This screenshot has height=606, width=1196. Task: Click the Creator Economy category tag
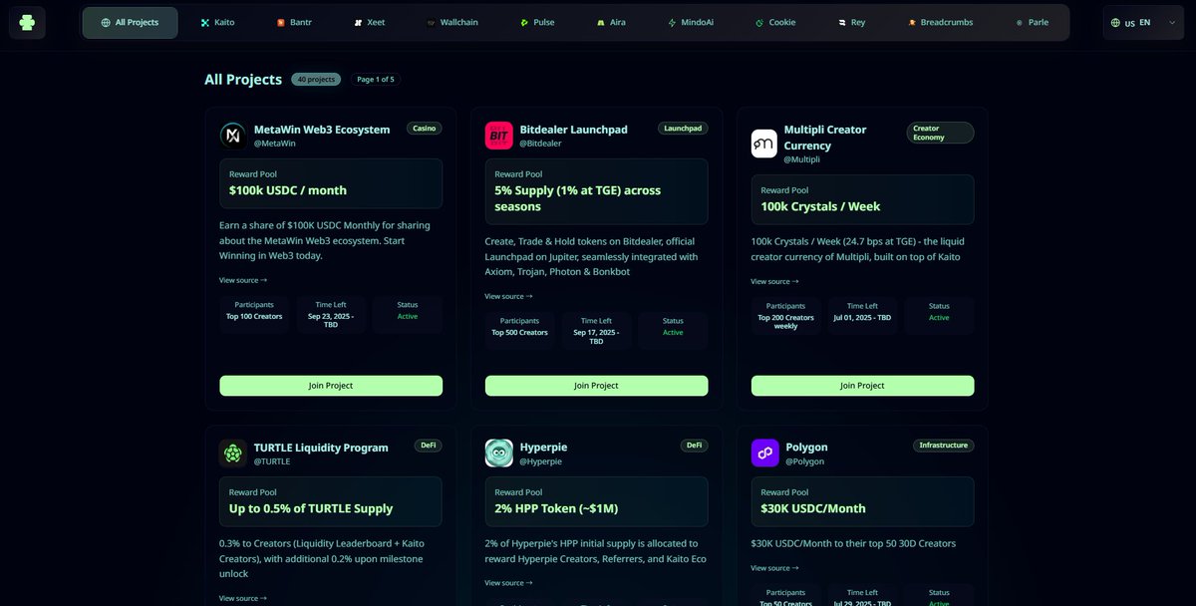[x=940, y=133]
